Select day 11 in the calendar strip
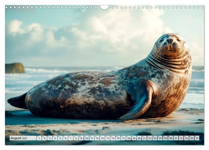The width and height of the screenshot is (209, 150). [92, 138]
